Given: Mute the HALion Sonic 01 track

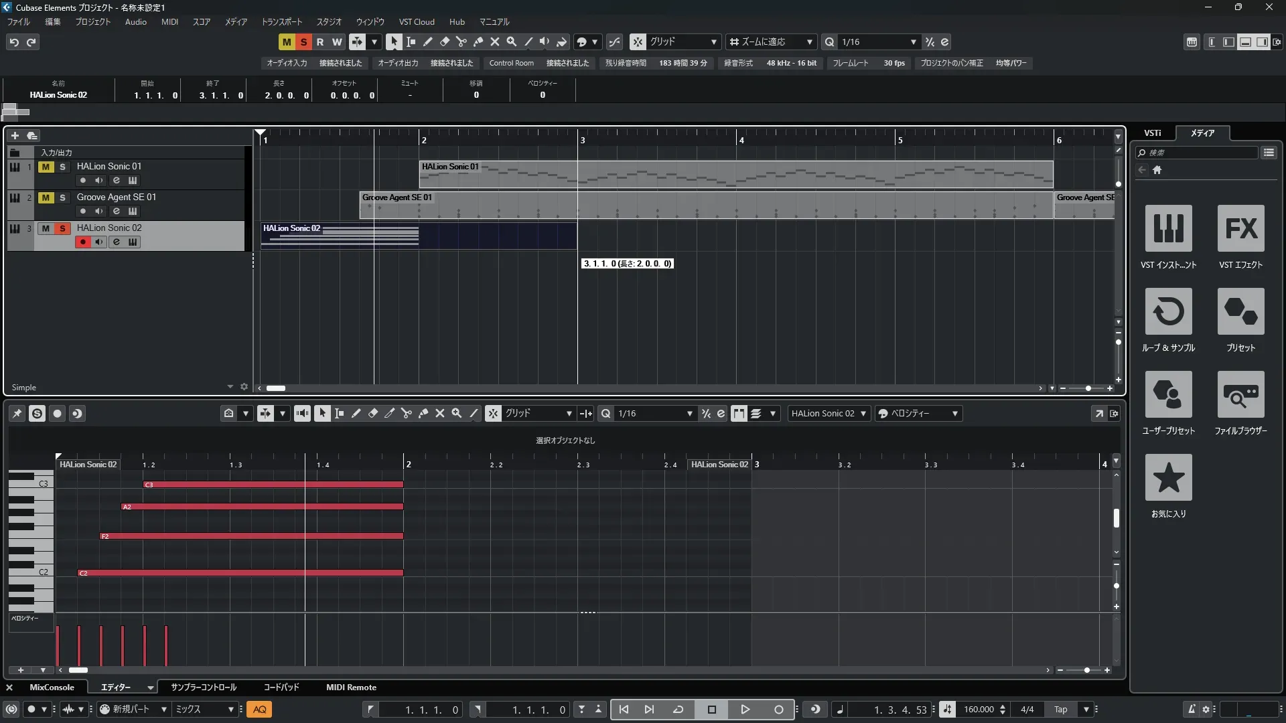Looking at the screenshot, I should [x=46, y=167].
